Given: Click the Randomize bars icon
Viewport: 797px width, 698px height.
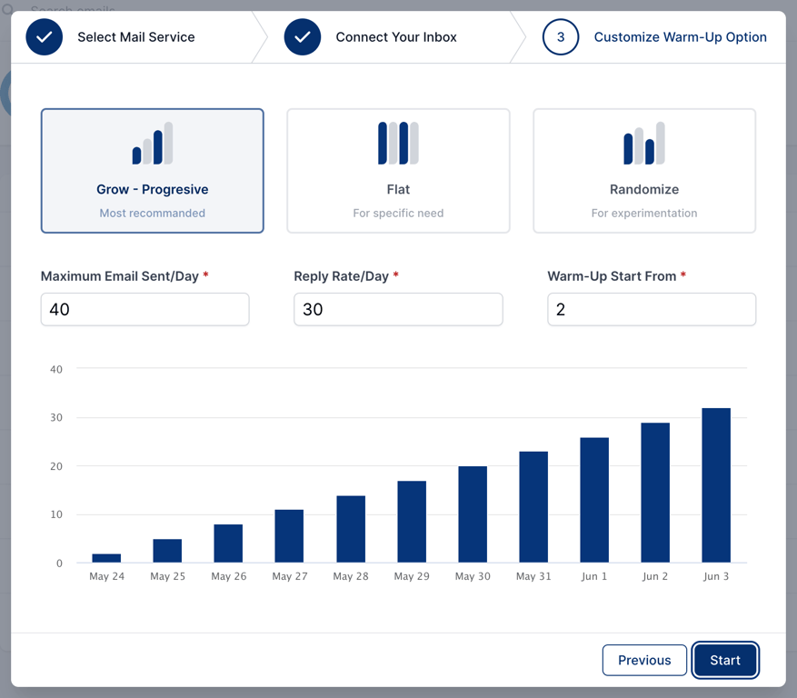Looking at the screenshot, I should coord(644,143).
